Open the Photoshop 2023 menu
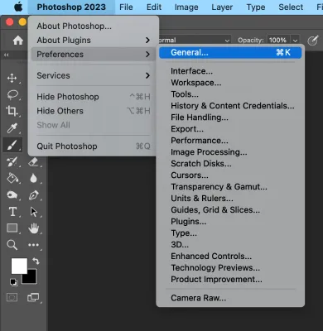This screenshot has height=331, width=323. click(x=71, y=7)
